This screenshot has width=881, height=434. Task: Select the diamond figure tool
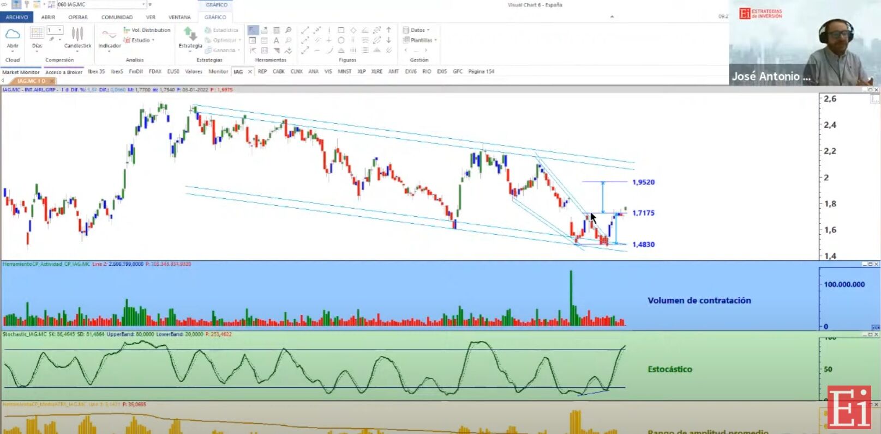(x=353, y=30)
